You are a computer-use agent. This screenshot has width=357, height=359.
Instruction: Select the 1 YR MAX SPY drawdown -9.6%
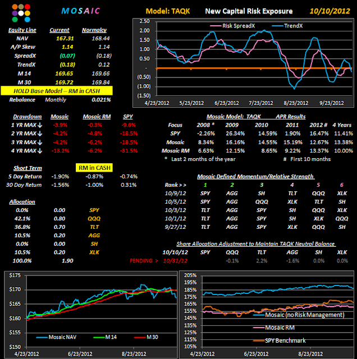tap(129, 125)
